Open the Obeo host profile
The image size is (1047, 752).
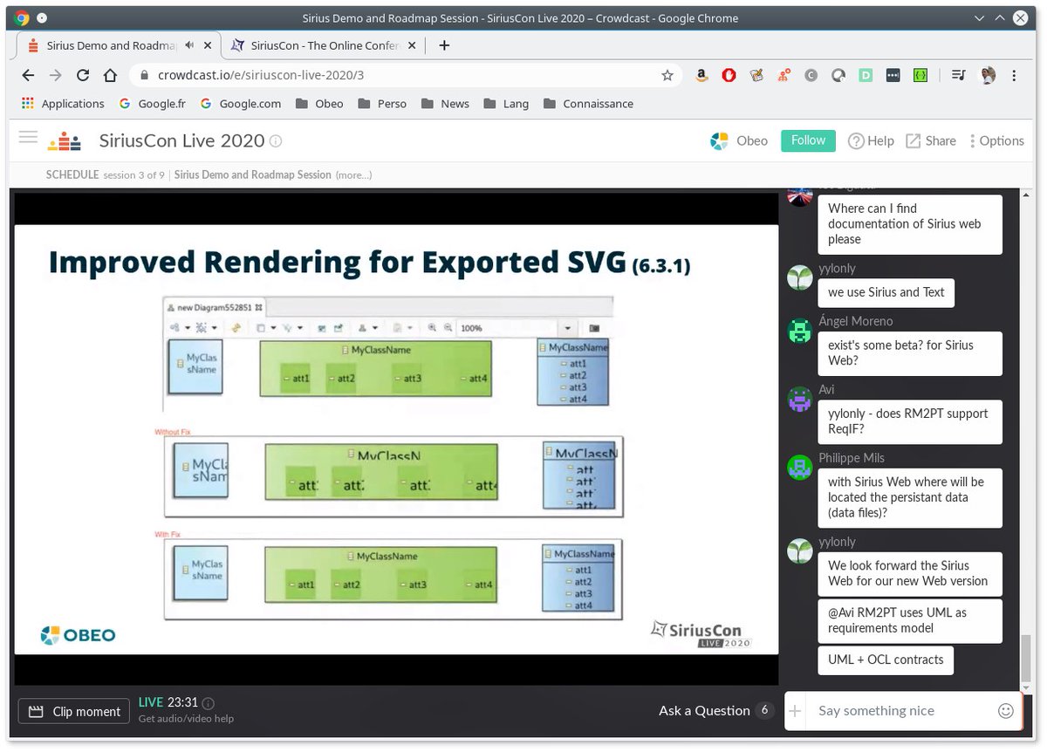[x=739, y=140]
